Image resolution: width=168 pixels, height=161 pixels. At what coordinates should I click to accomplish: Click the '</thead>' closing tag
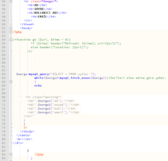[27, 24]
